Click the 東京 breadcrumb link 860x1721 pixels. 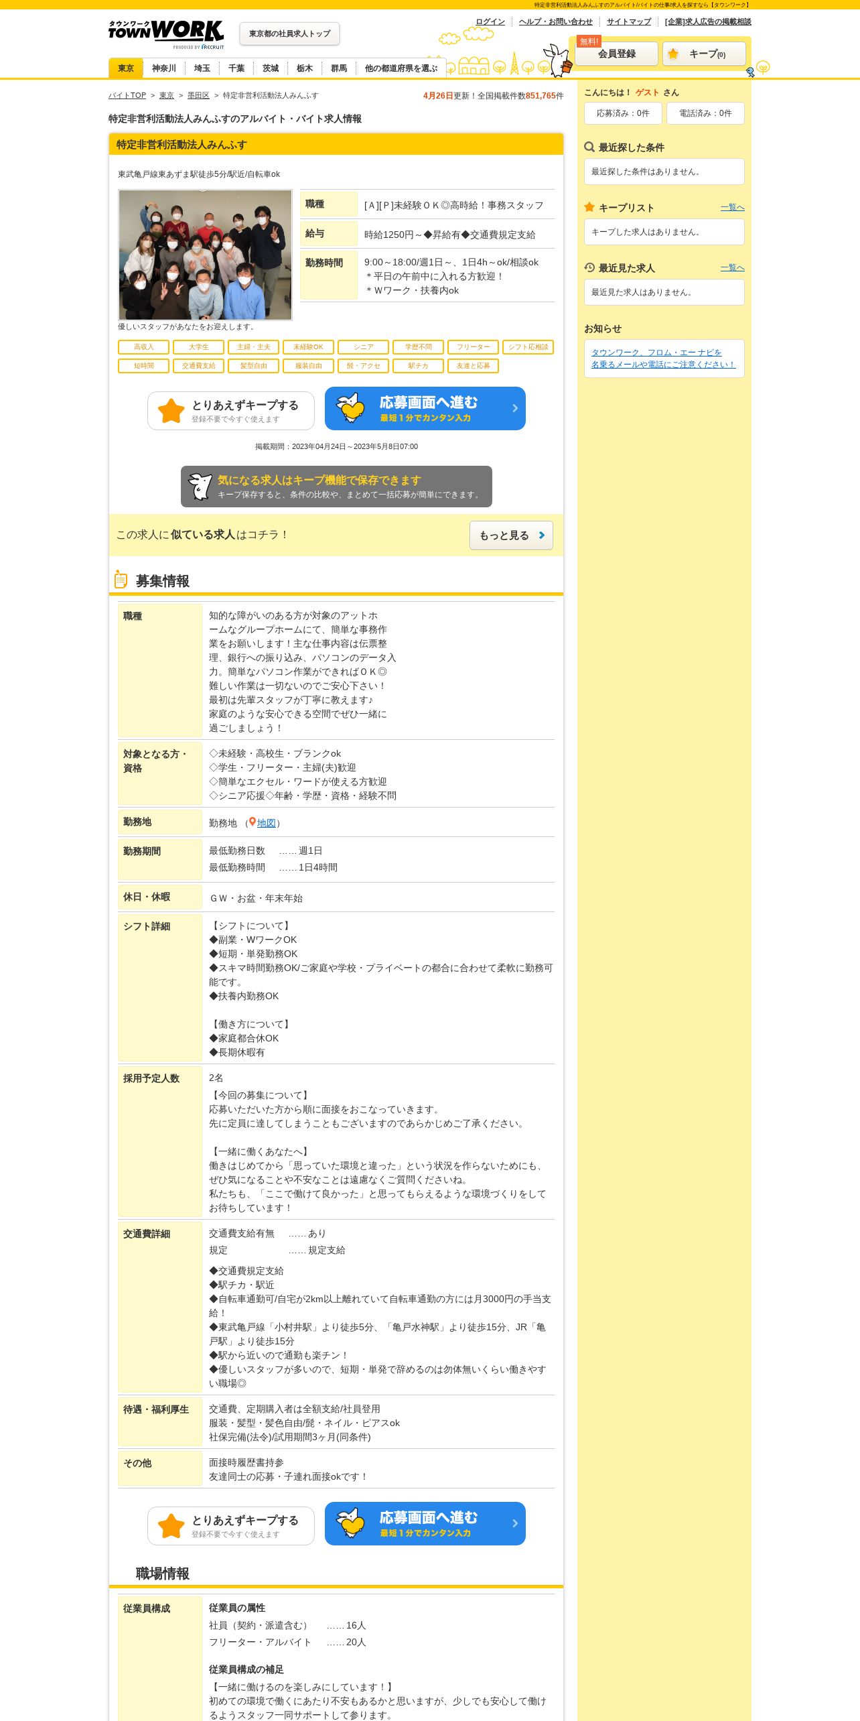click(167, 95)
